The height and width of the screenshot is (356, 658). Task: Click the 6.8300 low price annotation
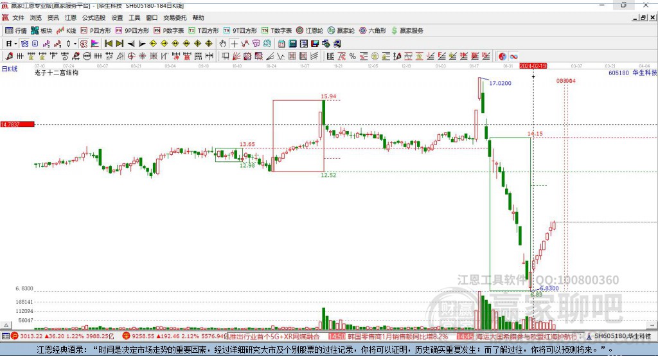click(549, 289)
